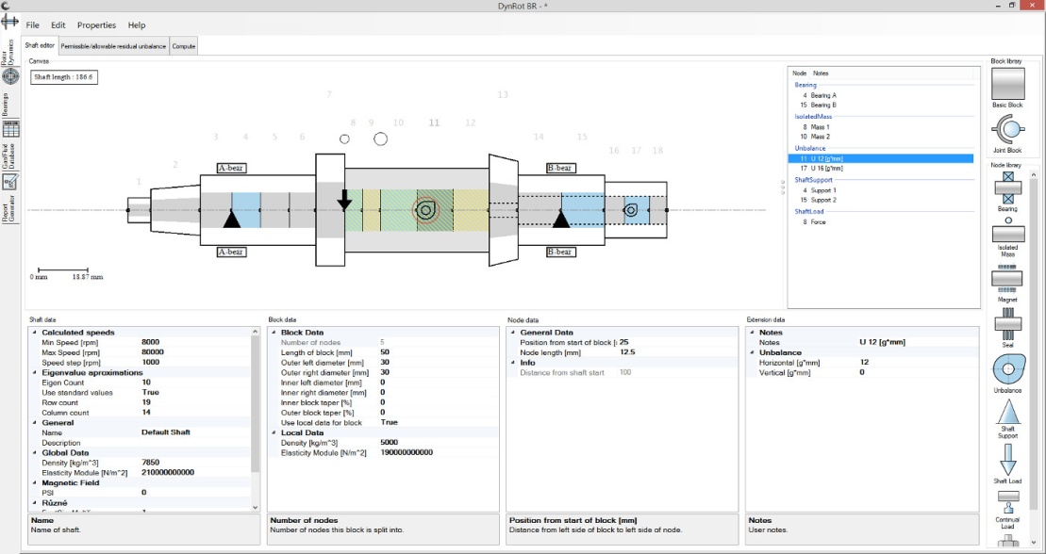
Task: Select the Seal node icon
Action: tap(1007, 322)
